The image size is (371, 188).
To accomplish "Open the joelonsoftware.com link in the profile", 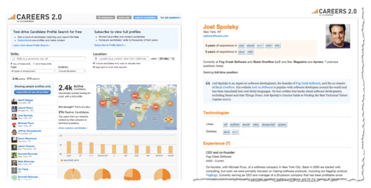I will 216,36.
